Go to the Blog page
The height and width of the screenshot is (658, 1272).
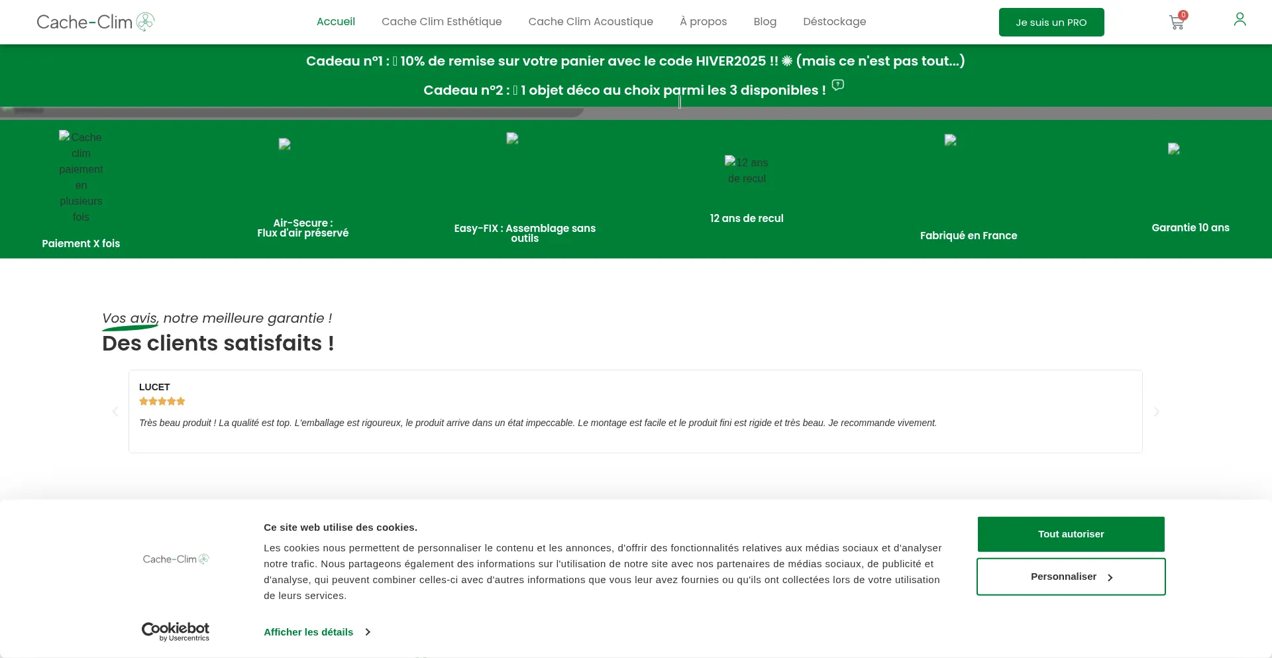point(765,22)
